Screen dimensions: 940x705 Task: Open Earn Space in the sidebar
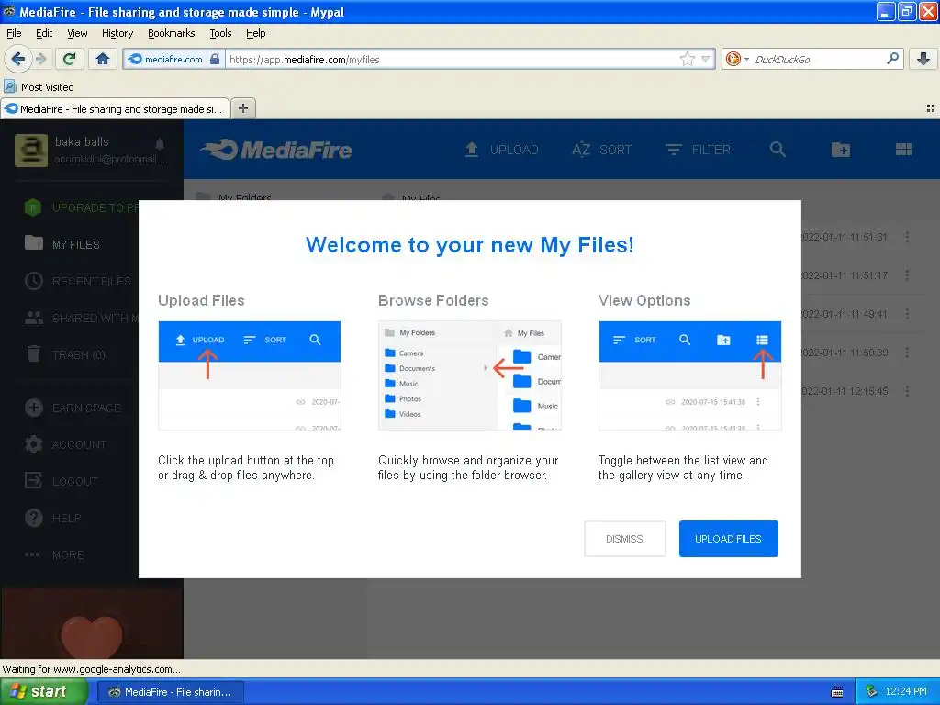[x=73, y=408]
